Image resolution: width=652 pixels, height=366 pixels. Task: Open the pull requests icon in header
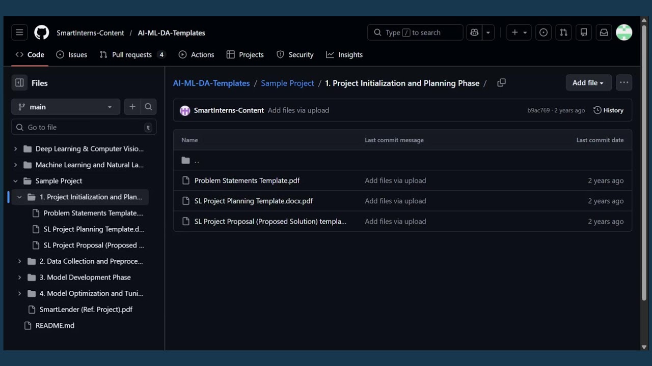pos(563,33)
